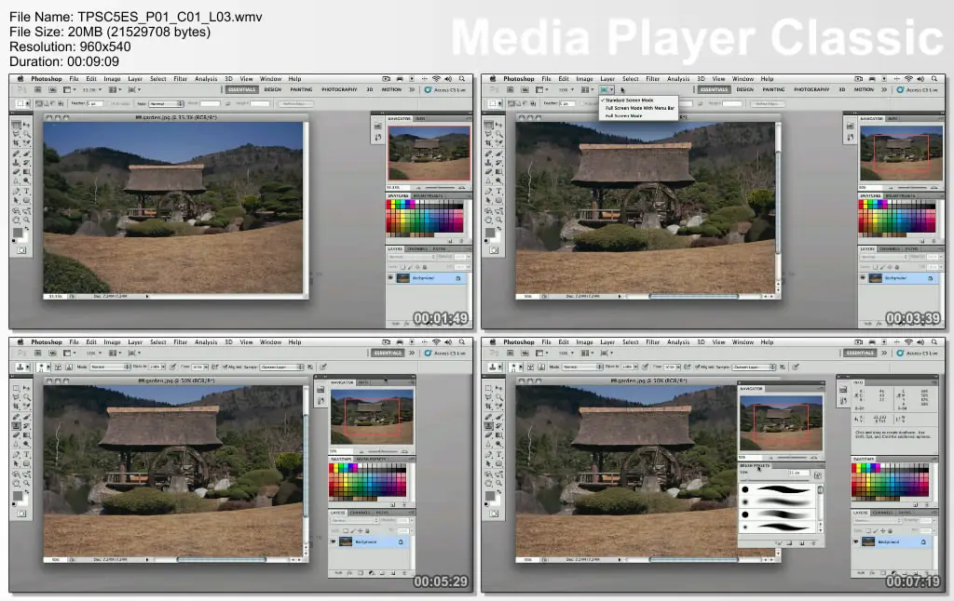This screenshot has height=601, width=954.
Task: Choose the Pen tool in the 00:03:39 frame
Action: click(x=488, y=191)
